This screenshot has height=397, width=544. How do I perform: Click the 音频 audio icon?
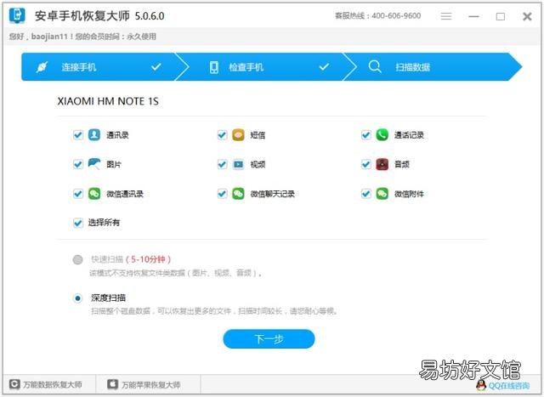click(x=382, y=164)
